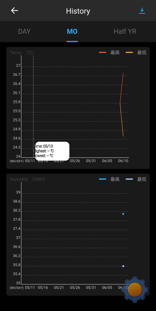
Task: Tap 05/26 label on humidity axis
Action: [x=75, y=287]
